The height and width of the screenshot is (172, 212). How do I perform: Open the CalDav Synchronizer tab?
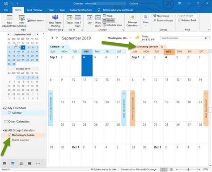click(81, 10)
